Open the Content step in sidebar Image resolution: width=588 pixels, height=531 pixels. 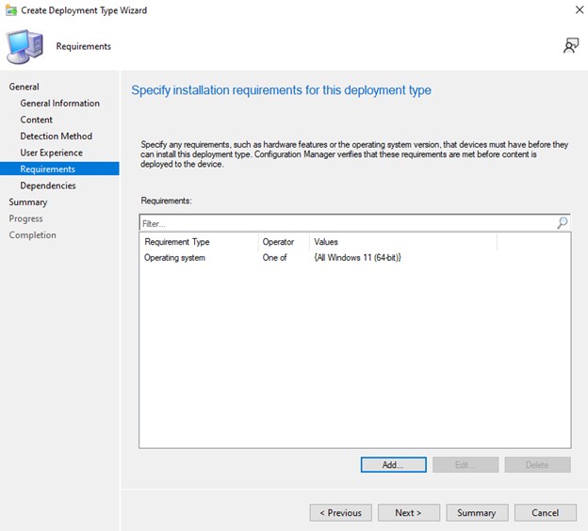coord(37,120)
